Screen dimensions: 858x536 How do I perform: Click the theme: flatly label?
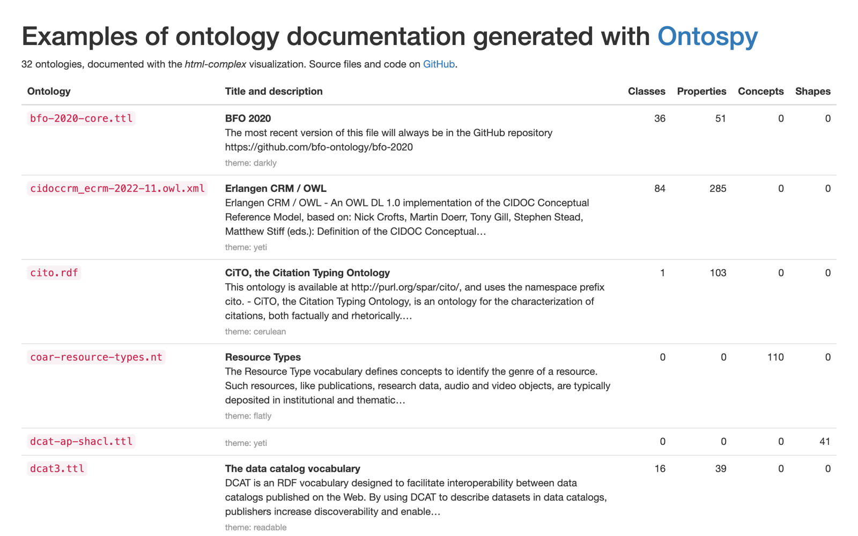tap(248, 416)
